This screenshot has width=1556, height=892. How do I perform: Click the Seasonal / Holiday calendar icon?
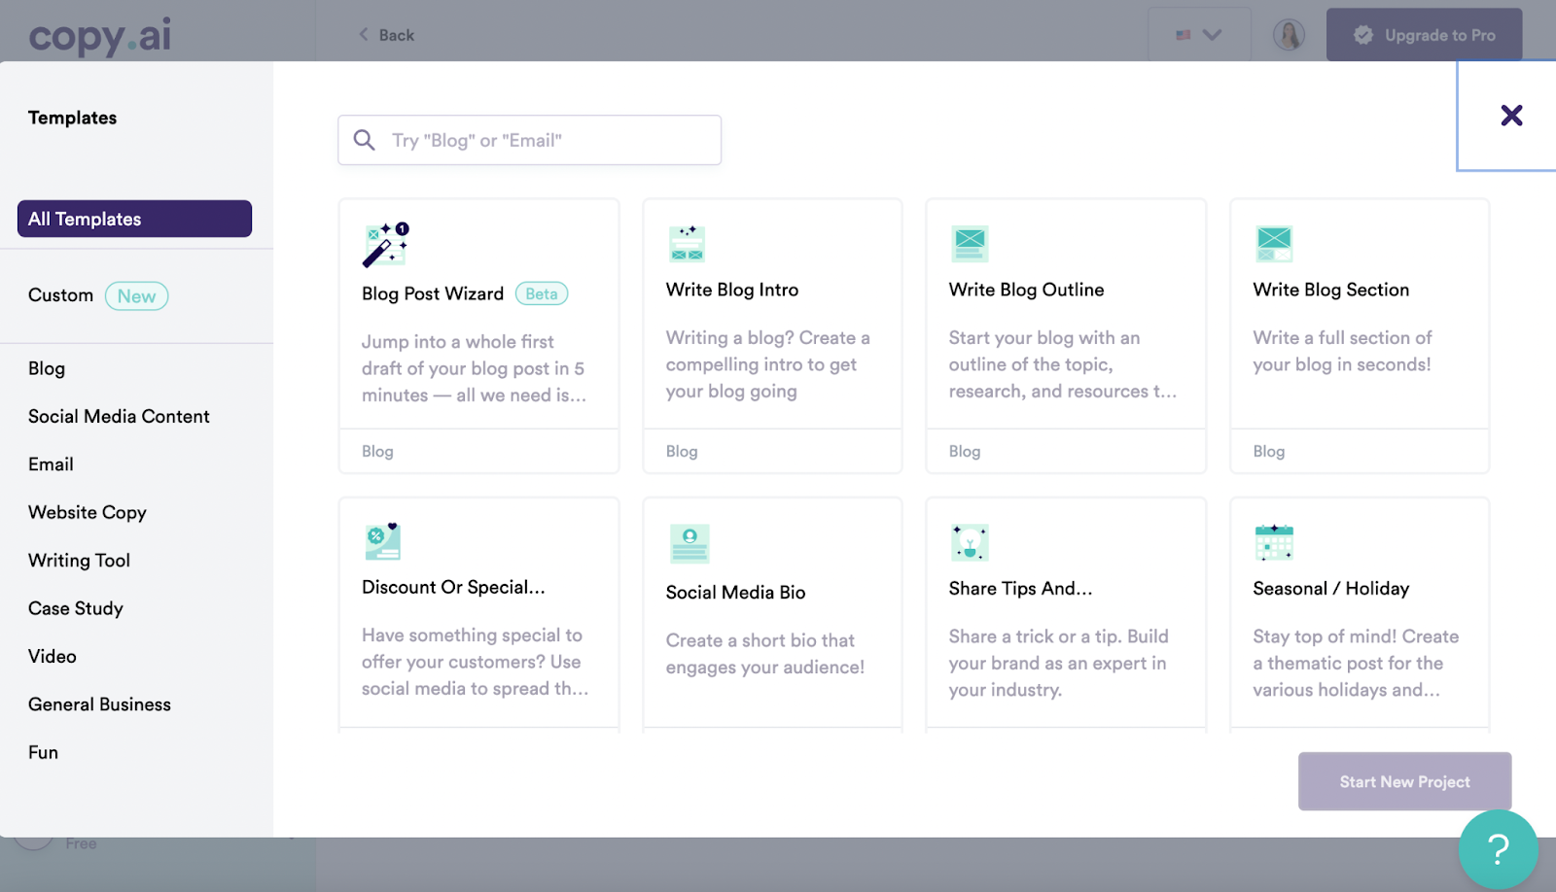[1274, 542]
